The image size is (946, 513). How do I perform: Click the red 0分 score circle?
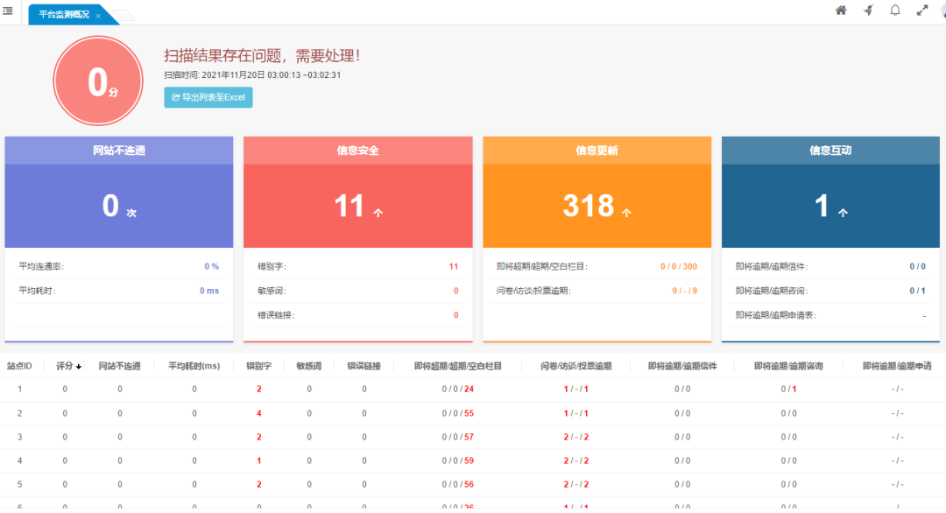point(97,81)
